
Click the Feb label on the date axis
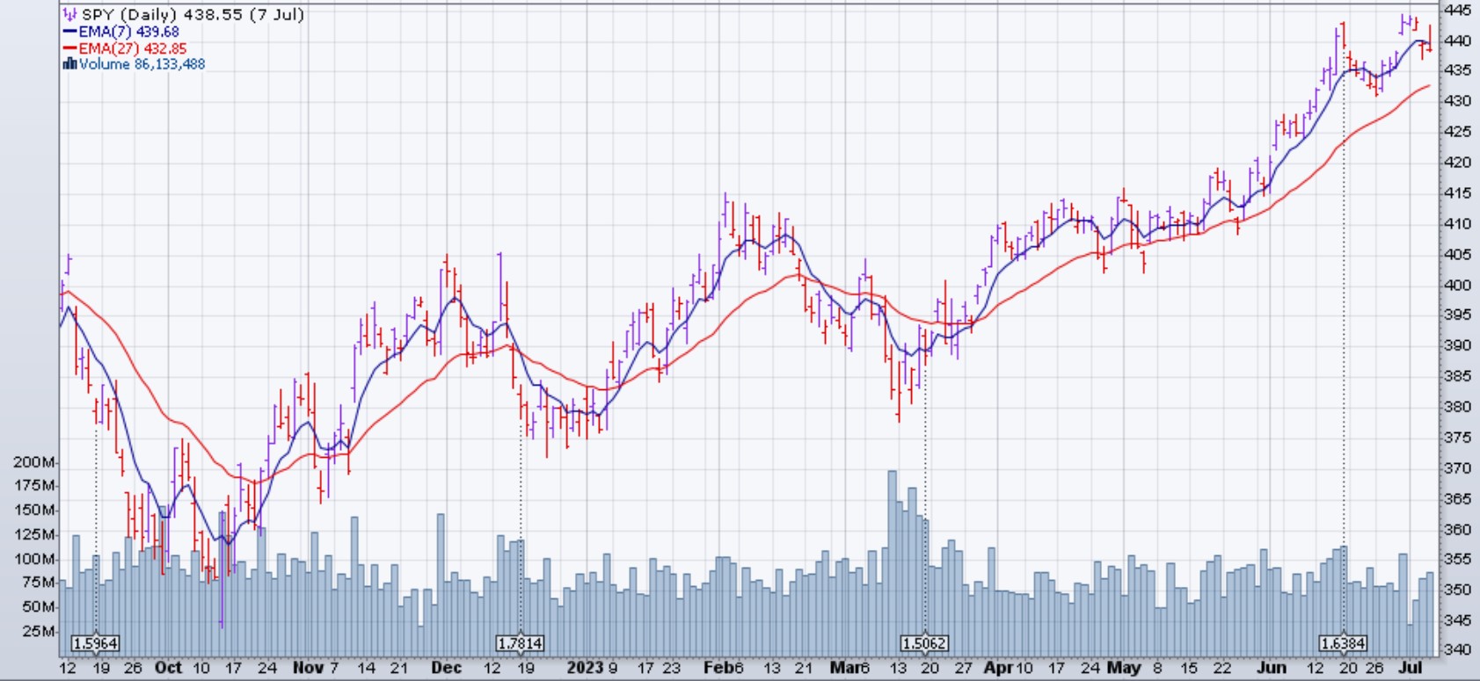click(x=718, y=668)
